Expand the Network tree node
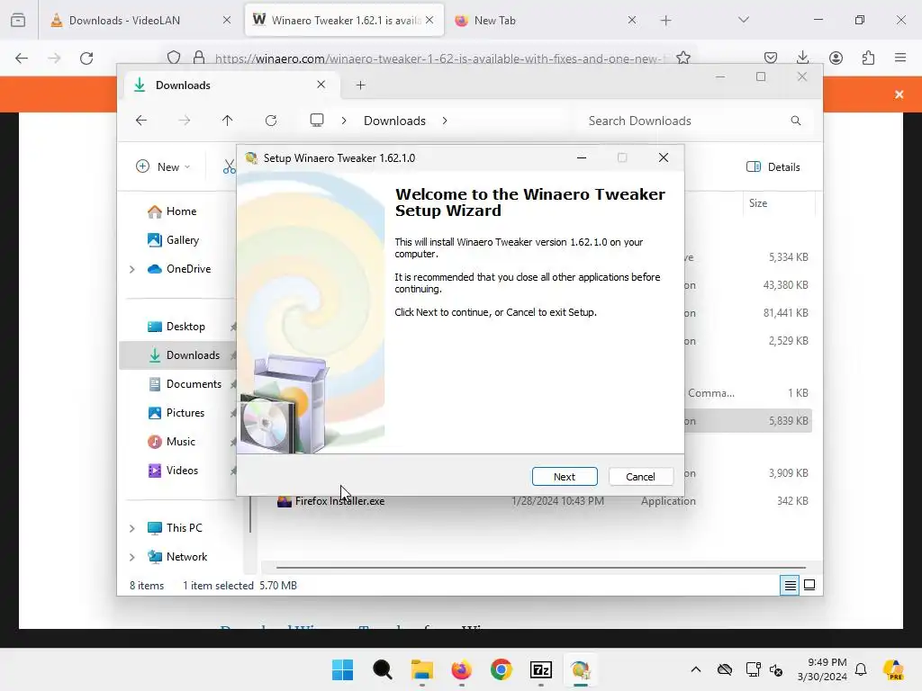This screenshot has height=691, width=922. (x=132, y=557)
